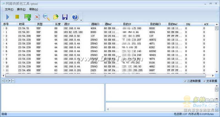Open help with the question mark icon
This screenshot has height=117, width=220.
[75, 17]
